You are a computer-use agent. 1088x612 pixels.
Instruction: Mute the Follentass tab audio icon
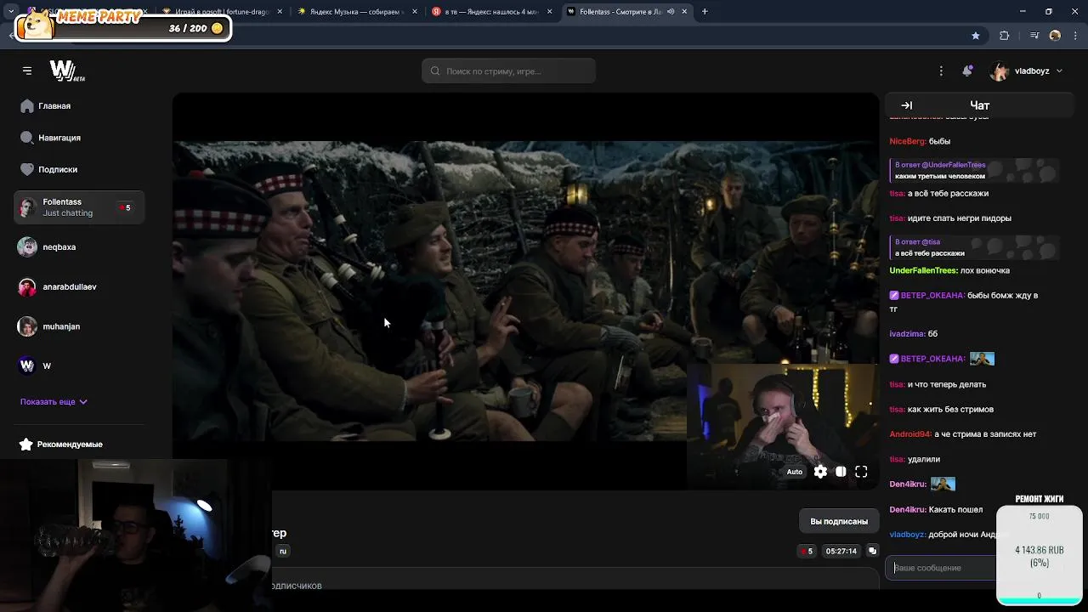click(x=671, y=12)
